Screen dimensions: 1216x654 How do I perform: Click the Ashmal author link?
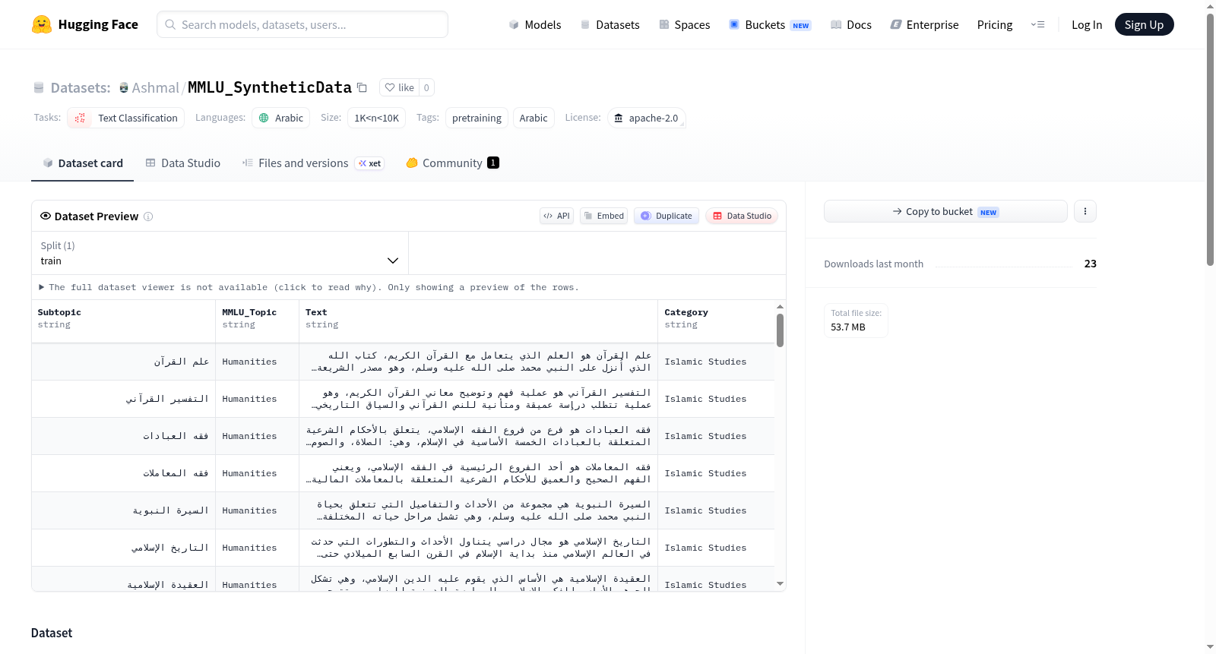point(155,88)
